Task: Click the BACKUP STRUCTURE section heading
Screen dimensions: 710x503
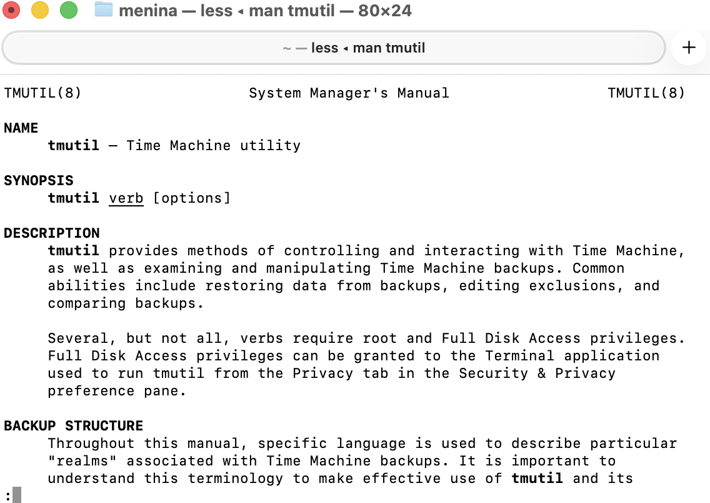Action: pyautogui.click(x=73, y=425)
